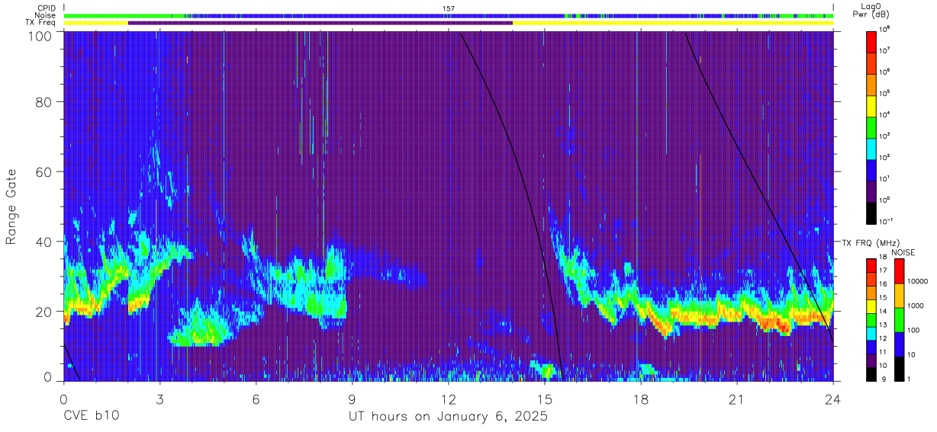Click the purple section of the TX Freq strip

(320, 23)
